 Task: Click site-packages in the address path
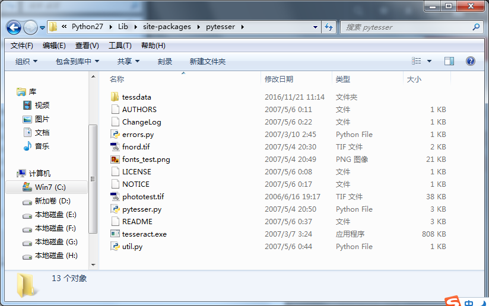coord(167,27)
